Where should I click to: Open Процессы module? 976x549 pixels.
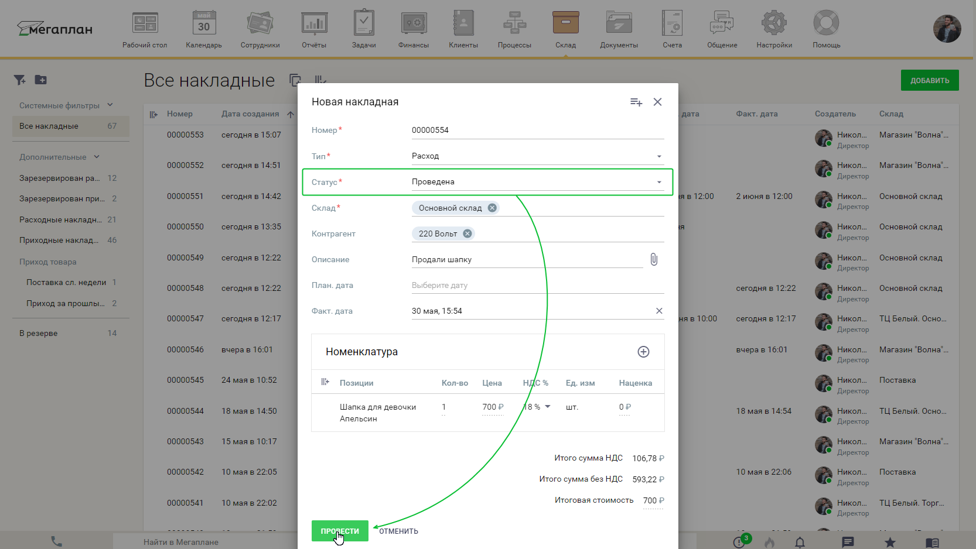[x=514, y=29]
